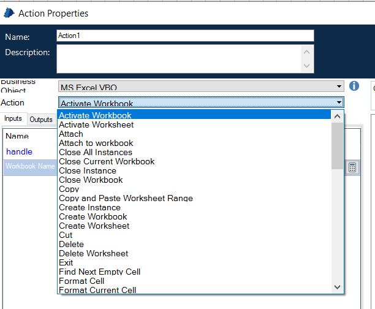Switch to the Outputs tab
The image size is (375, 309).
click(x=41, y=120)
